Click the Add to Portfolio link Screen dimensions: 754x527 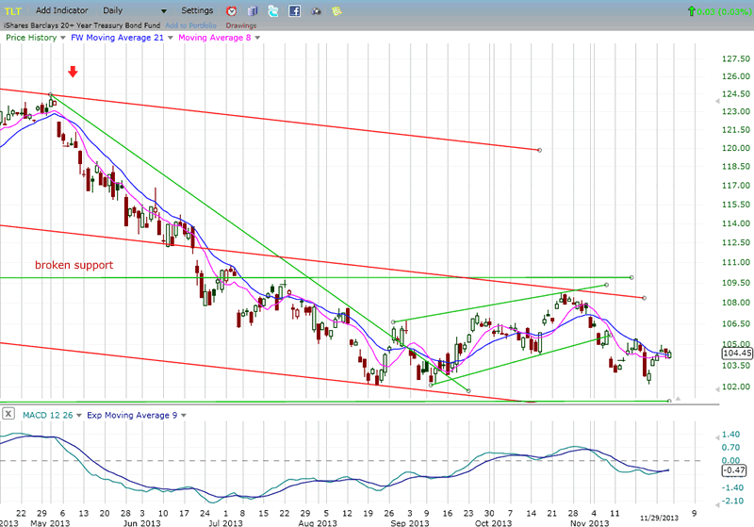click(x=192, y=25)
